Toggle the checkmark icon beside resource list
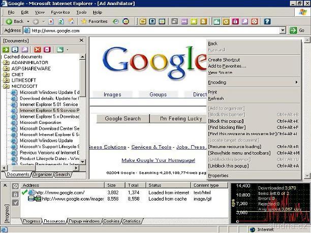 pos(15,203)
